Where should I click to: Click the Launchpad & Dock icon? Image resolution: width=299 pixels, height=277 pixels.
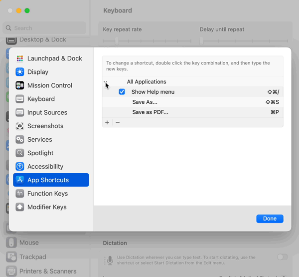point(20,58)
